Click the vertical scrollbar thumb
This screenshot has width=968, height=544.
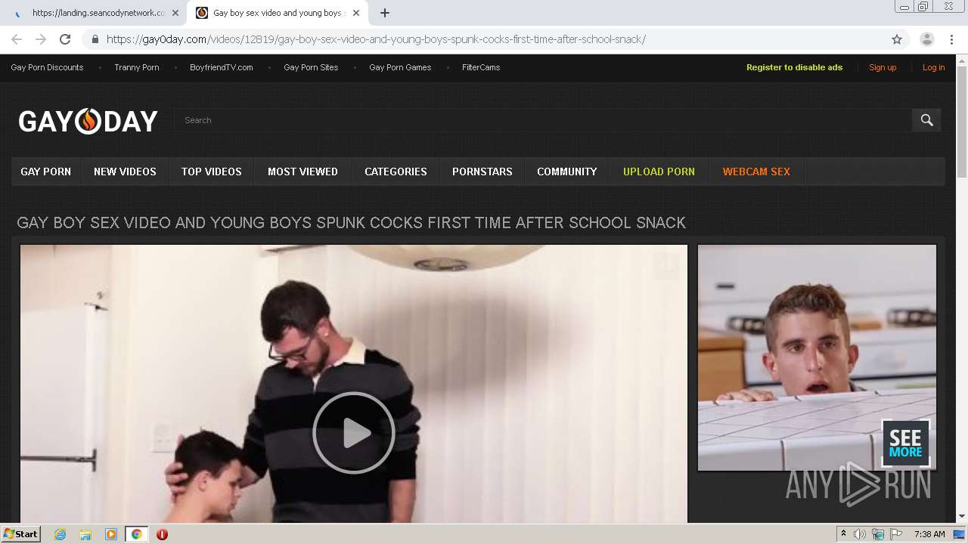tap(962, 122)
